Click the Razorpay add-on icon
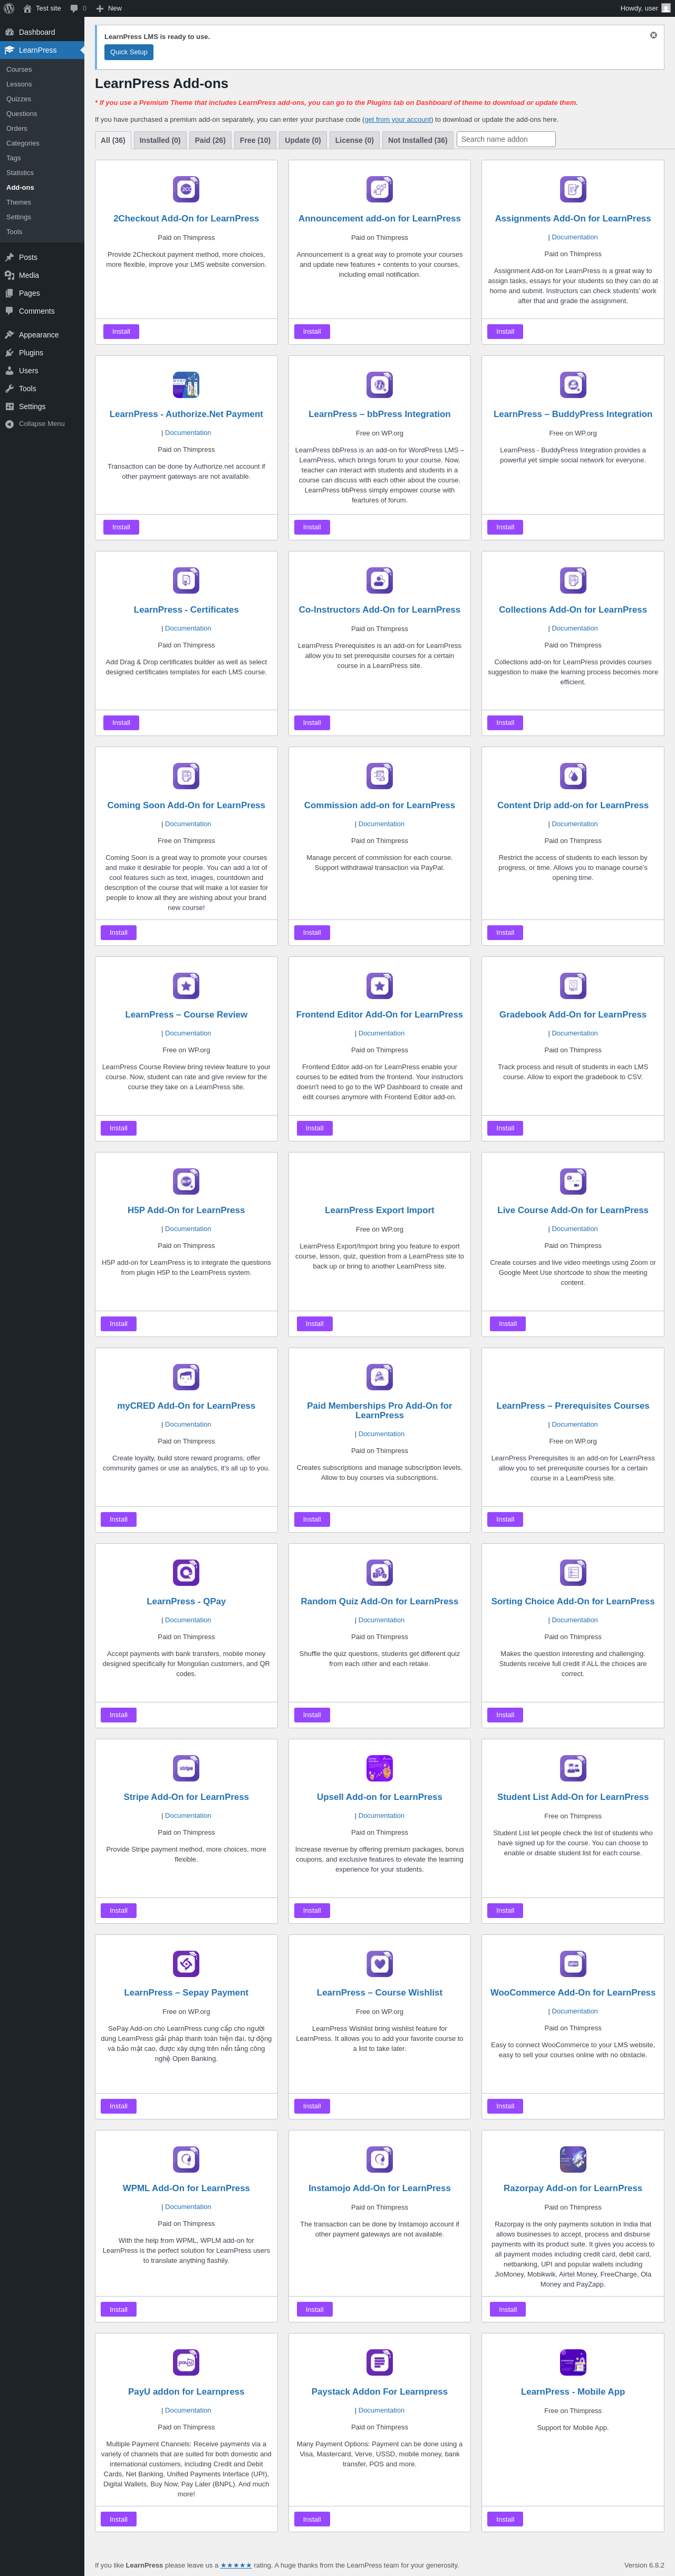Image resolution: width=675 pixels, height=2576 pixels. [x=573, y=2158]
